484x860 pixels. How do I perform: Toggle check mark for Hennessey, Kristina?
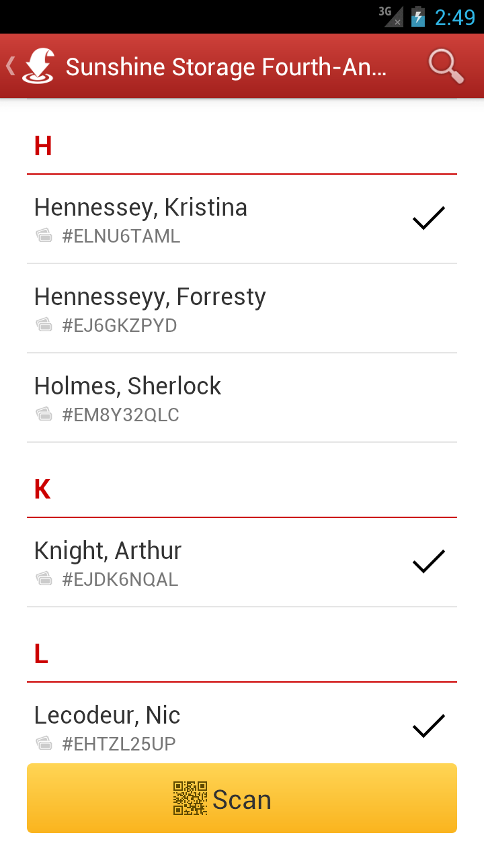click(428, 218)
